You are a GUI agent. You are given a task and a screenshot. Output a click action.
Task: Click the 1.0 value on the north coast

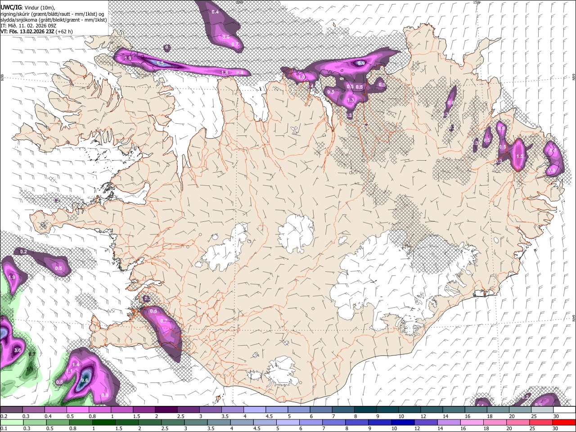click(x=302, y=77)
